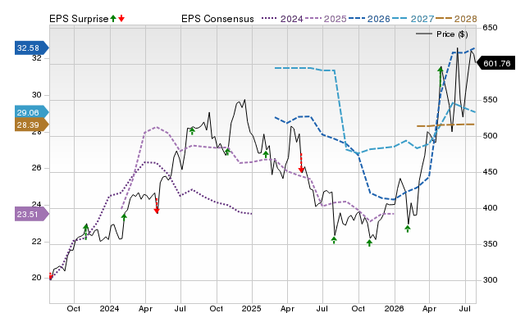Click the green EPS beat arrow near February 2026
Screen dimensions: 525x313
408,229
